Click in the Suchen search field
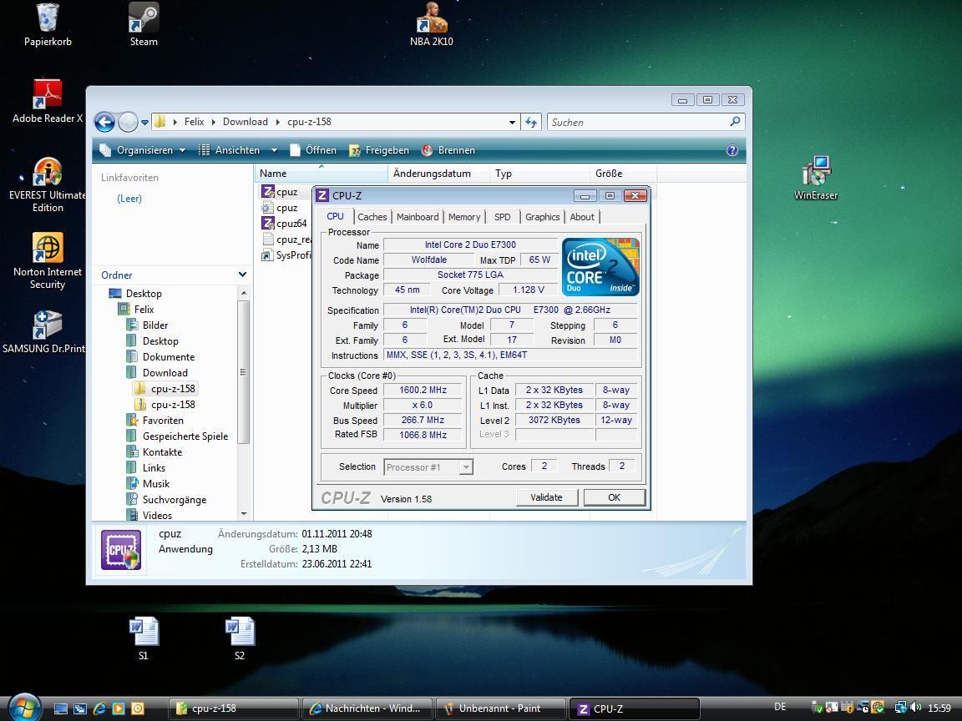The image size is (962, 721). click(638, 122)
